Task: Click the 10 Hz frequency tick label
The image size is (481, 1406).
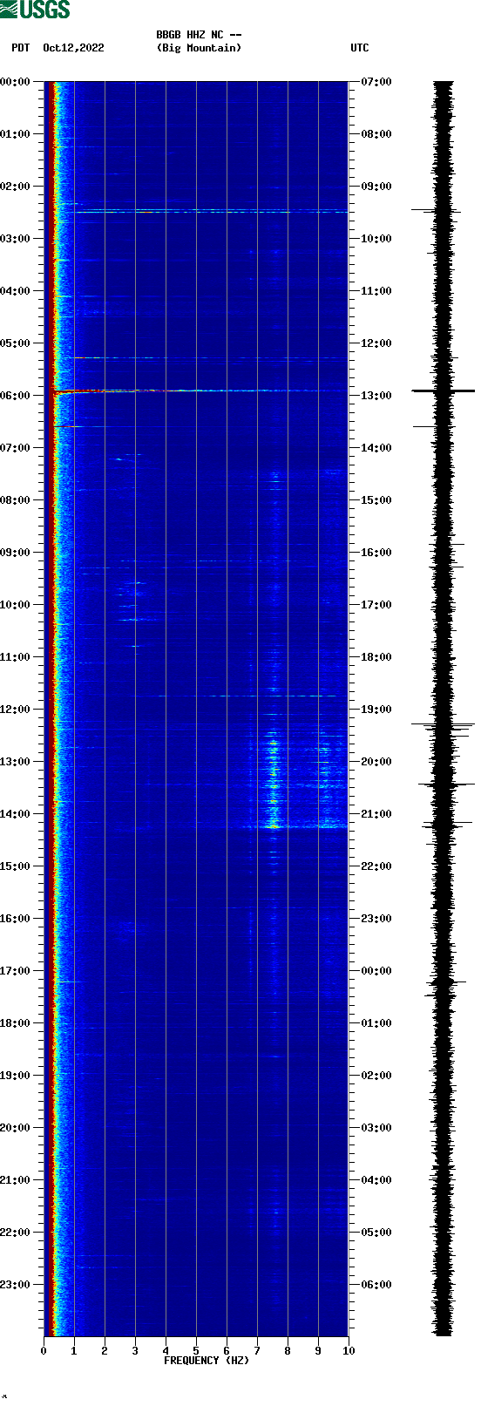Action: [349, 1351]
